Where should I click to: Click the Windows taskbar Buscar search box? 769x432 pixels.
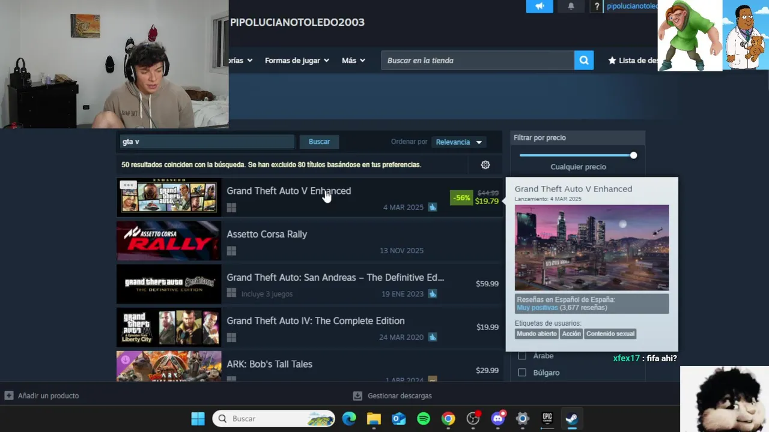[x=273, y=419]
